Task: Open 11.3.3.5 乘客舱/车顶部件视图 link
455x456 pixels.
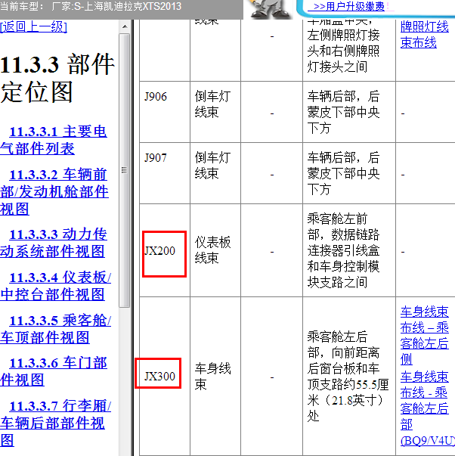Action: (x=55, y=329)
